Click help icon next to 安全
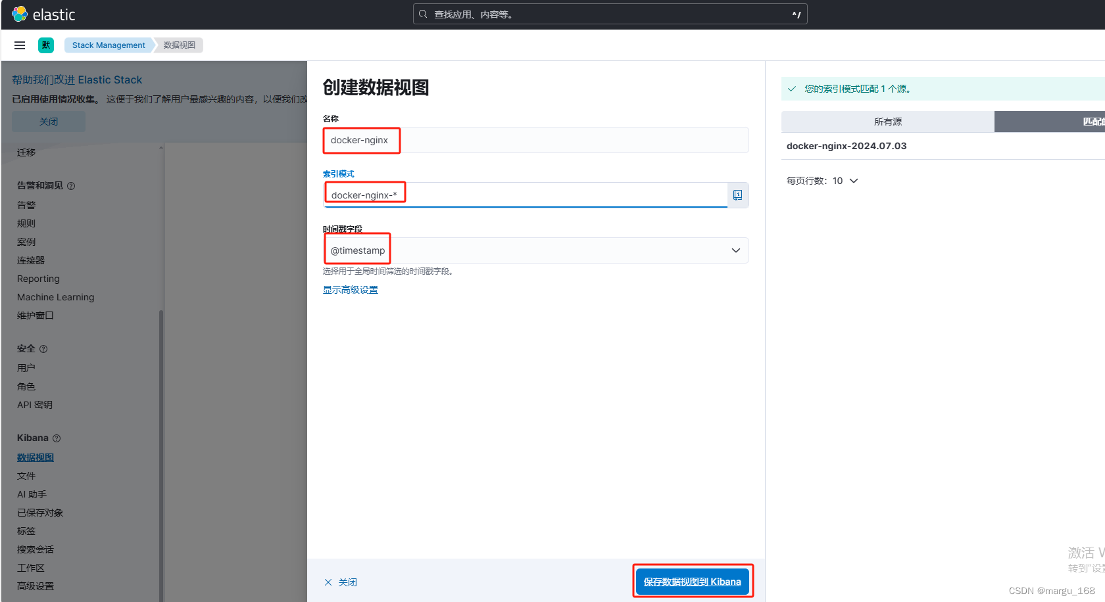The height and width of the screenshot is (602, 1105). click(43, 349)
